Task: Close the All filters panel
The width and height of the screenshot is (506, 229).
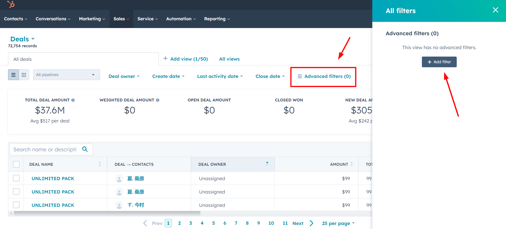Action: pyautogui.click(x=495, y=10)
